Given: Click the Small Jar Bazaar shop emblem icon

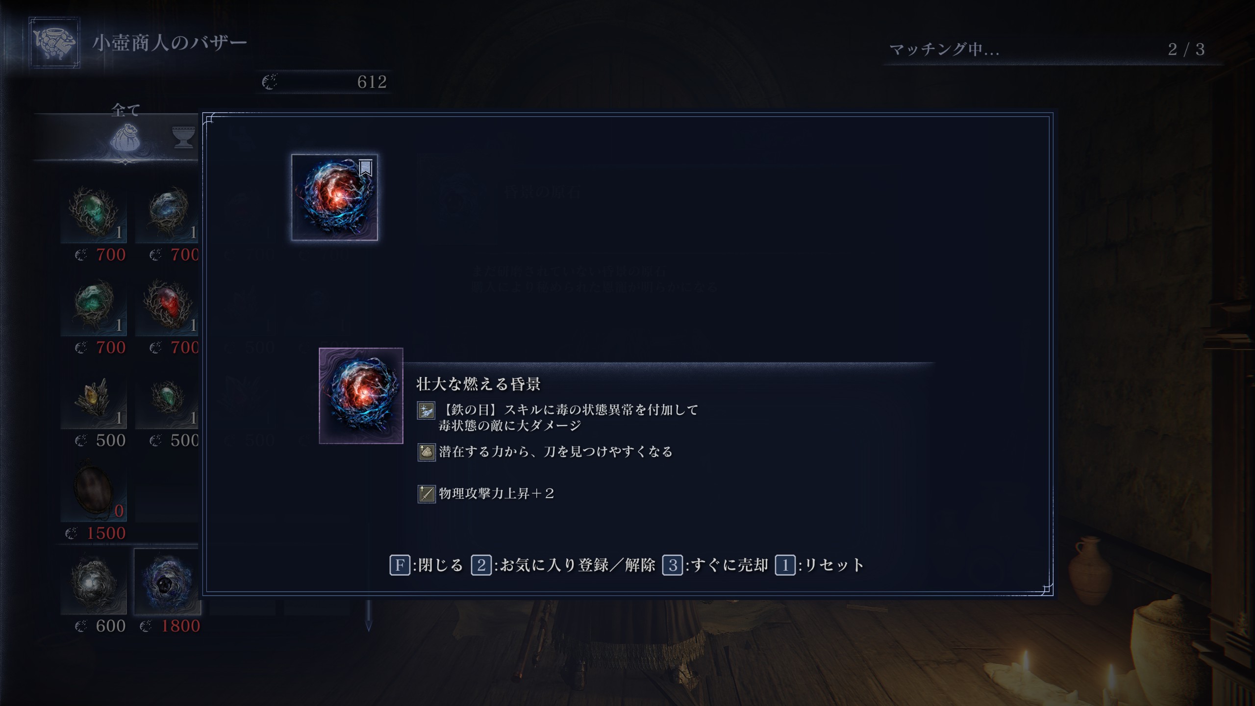Looking at the screenshot, I should tap(54, 43).
